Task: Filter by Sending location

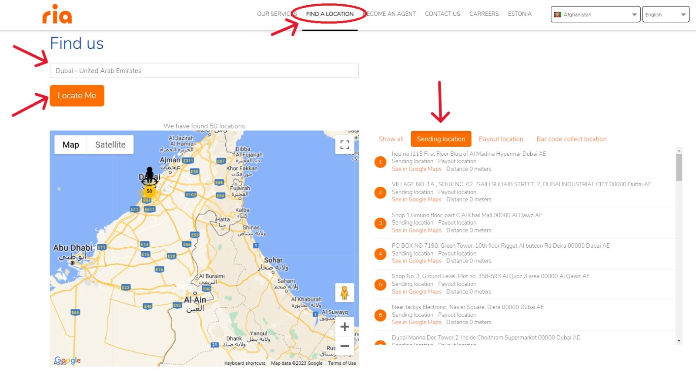Action: point(441,139)
